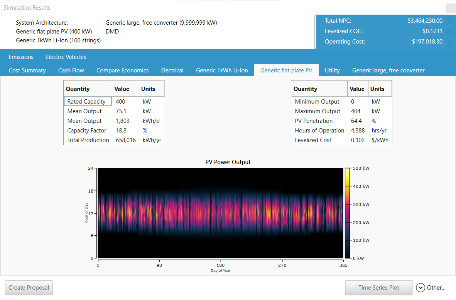The width and height of the screenshot is (456, 300).
Task: Open the Electric Vehicles tab
Action: [x=66, y=57]
